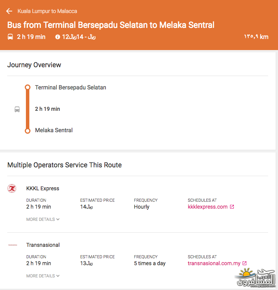Click the Terminal Bersepadu Selatan stop label
The height and width of the screenshot is (290, 278).
70,87
